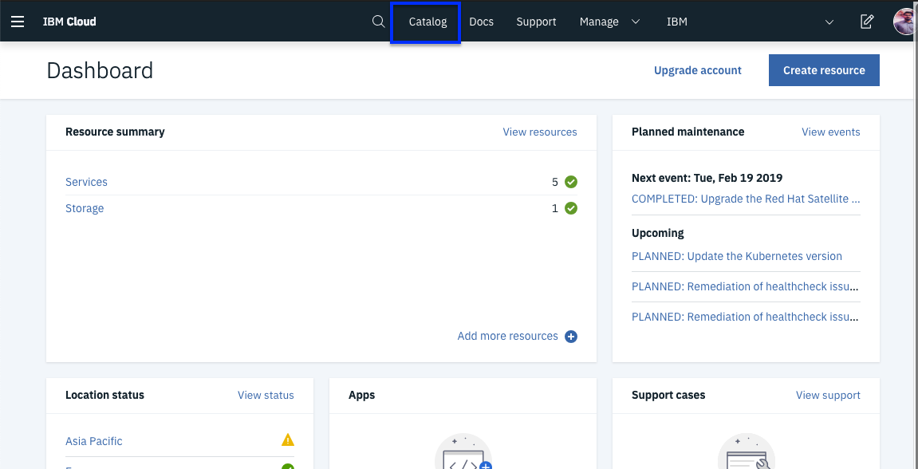Image resolution: width=918 pixels, height=469 pixels.
Task: Open PLANNED Update the Kubernetes version event
Action: tap(736, 257)
